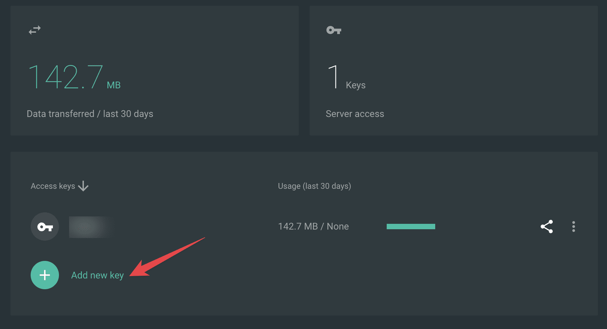Click the "Server access" caption

(355, 114)
